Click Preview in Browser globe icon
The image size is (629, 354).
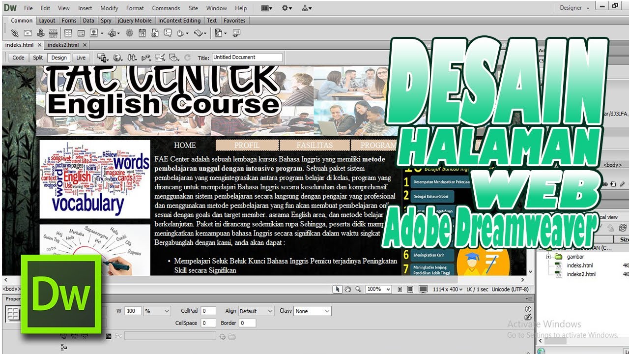tap(117, 58)
